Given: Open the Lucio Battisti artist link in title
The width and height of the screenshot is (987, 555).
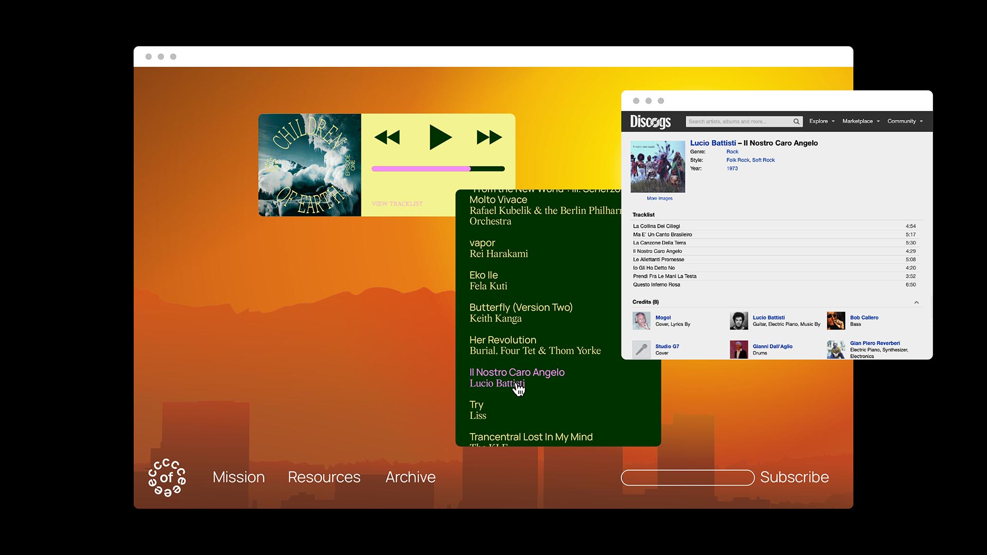Looking at the screenshot, I should point(713,143).
